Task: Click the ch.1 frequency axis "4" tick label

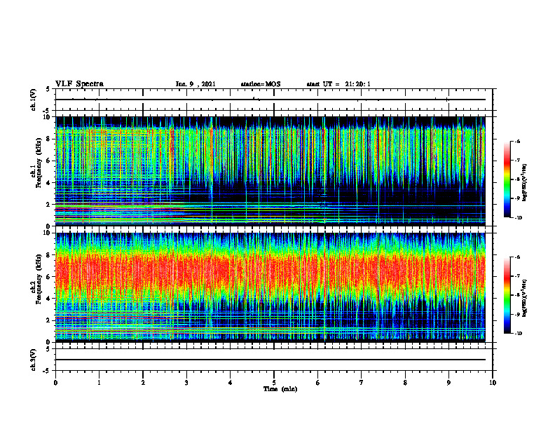Action: point(49,183)
